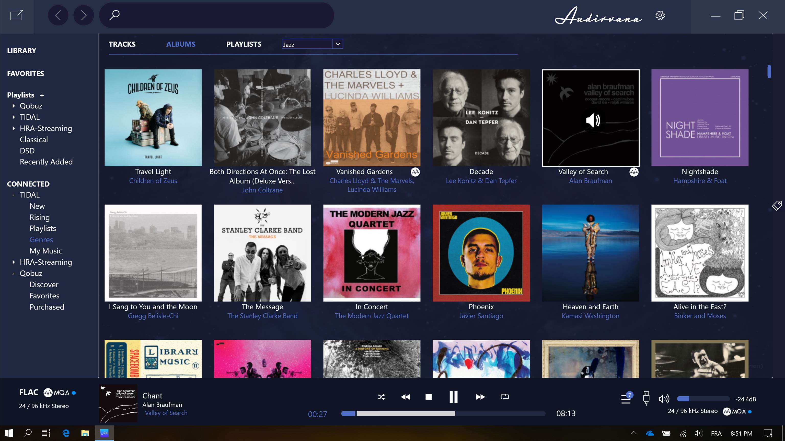Open the Phoenix album by Javier Santiago
This screenshot has height=441, width=785.
pyautogui.click(x=481, y=253)
